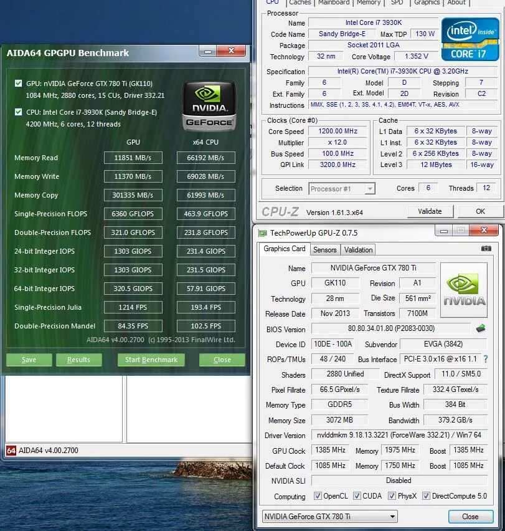The height and width of the screenshot is (531, 505).
Task: Click the GPU Single-Precision FLOPS 6360 GFLOPS
Action: (x=133, y=214)
